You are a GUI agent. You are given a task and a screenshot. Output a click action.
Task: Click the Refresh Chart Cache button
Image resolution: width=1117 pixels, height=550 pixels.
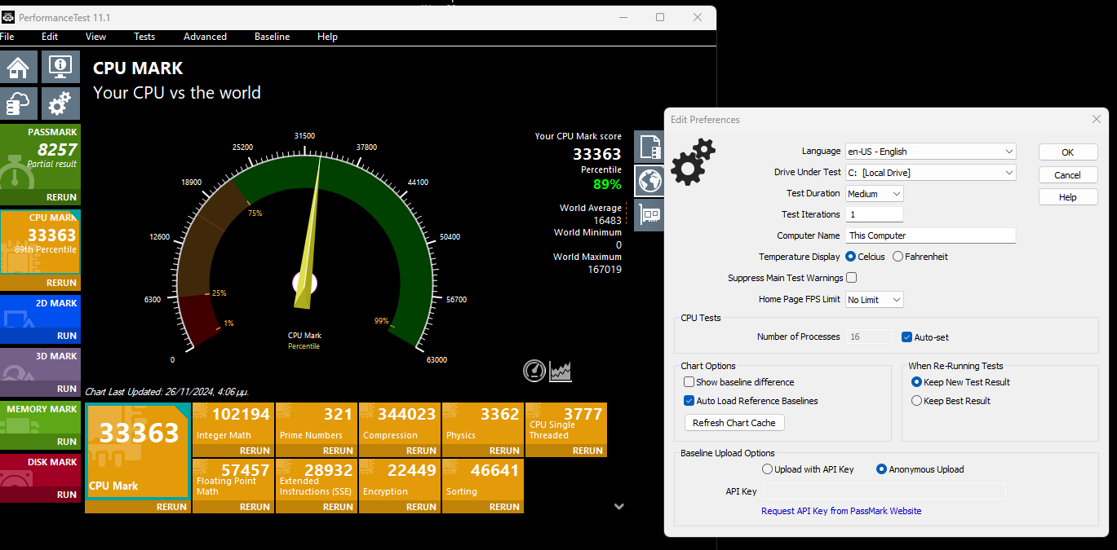point(734,423)
